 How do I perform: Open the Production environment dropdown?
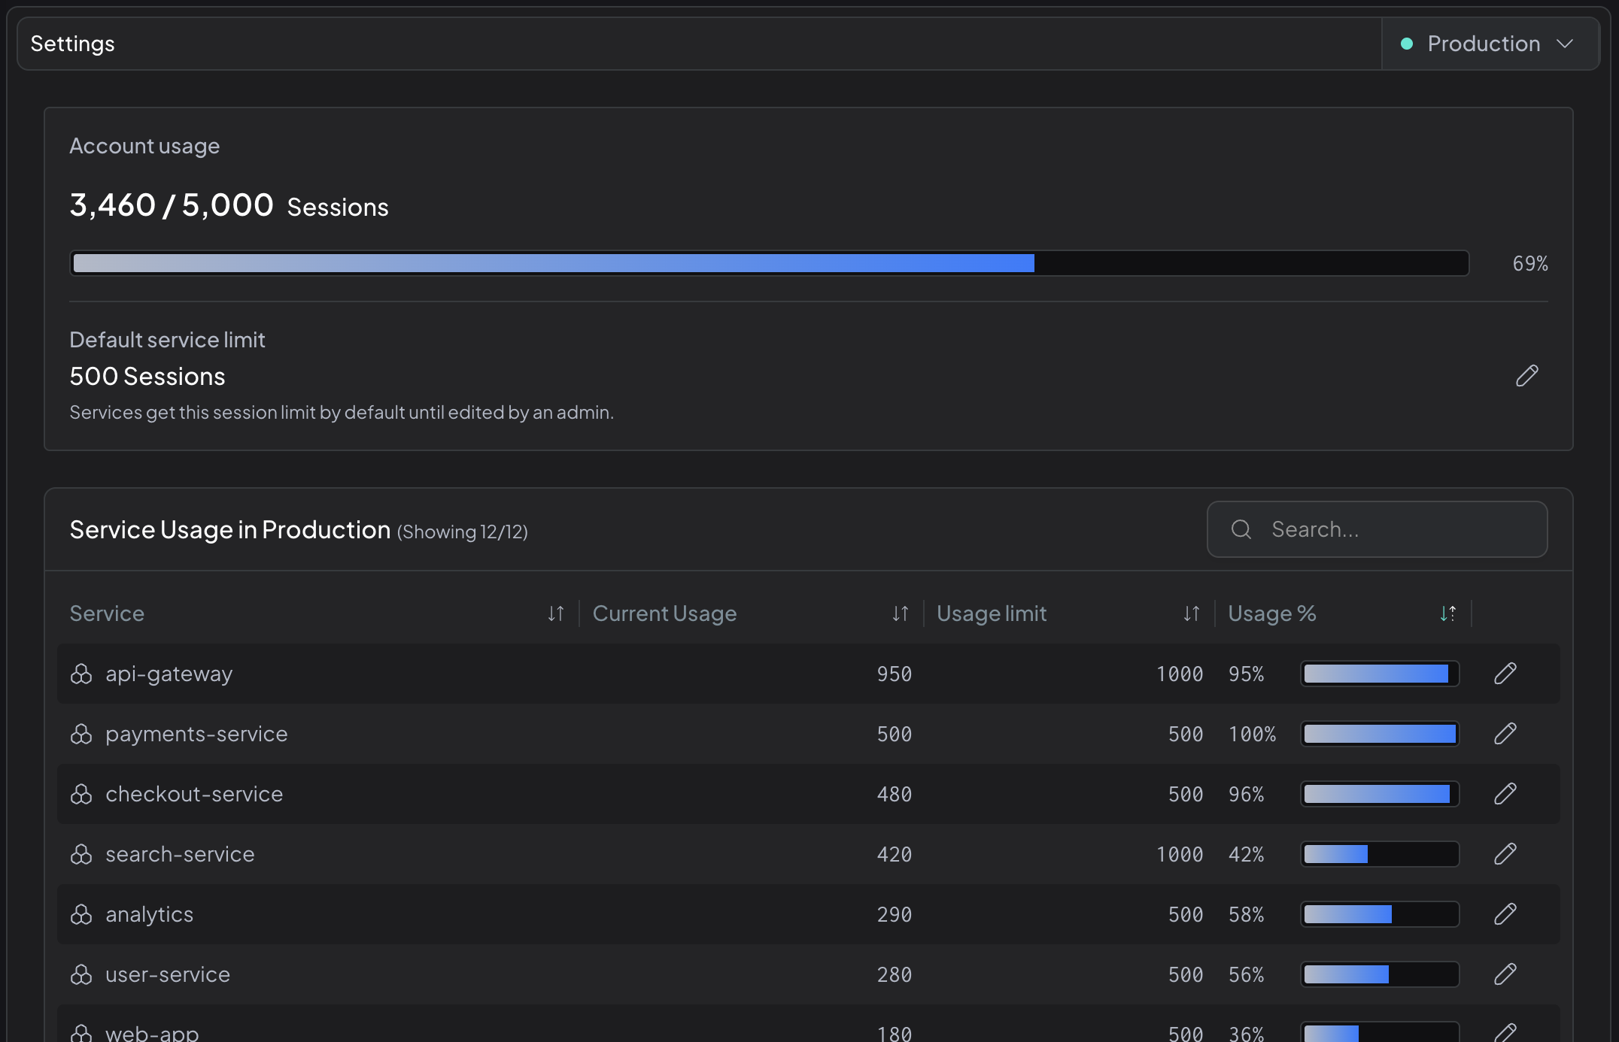pos(1490,43)
